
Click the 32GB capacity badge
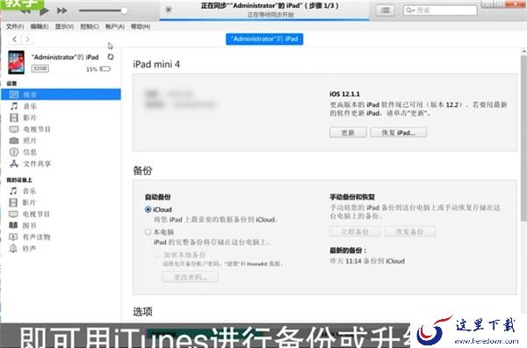(x=40, y=69)
